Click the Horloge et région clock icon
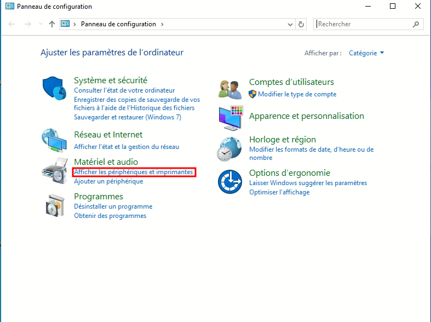431x322 pixels. 229,149
